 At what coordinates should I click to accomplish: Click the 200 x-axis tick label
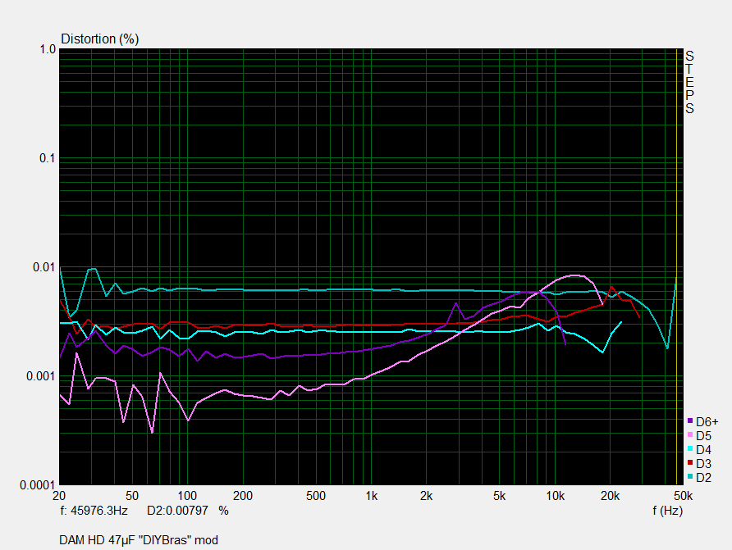pyautogui.click(x=243, y=496)
